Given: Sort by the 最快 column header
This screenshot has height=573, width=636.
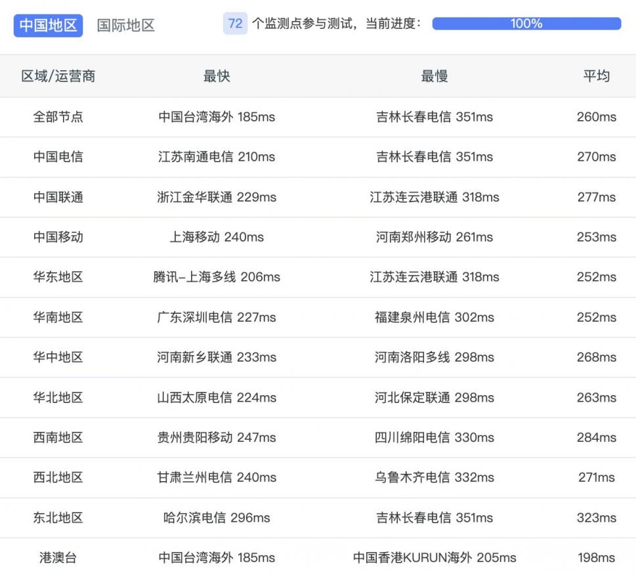Looking at the screenshot, I should point(217,76).
